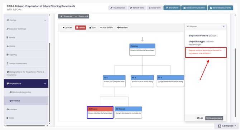Zoom in on the diagram
Image resolution: width=240 pixels, height=130 pixels.
(66, 16)
